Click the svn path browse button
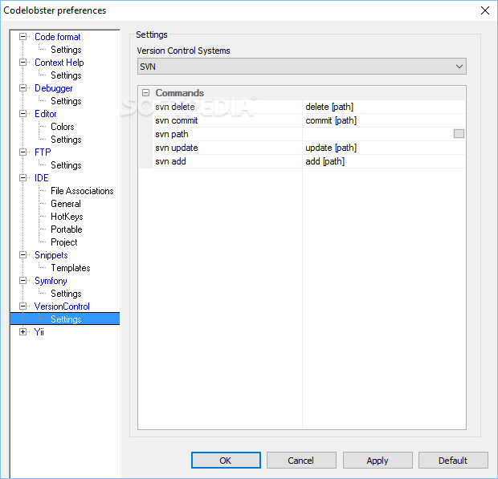This screenshot has width=498, height=479. [x=459, y=134]
